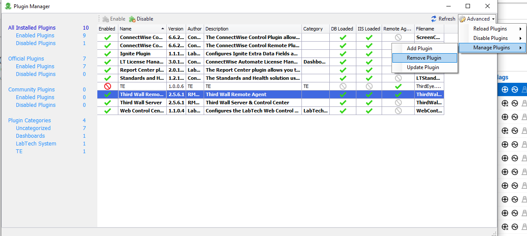The height and width of the screenshot is (236, 527).
Task: Click the Enabled checkmark for Ignite Plugin
Action: click(108, 54)
